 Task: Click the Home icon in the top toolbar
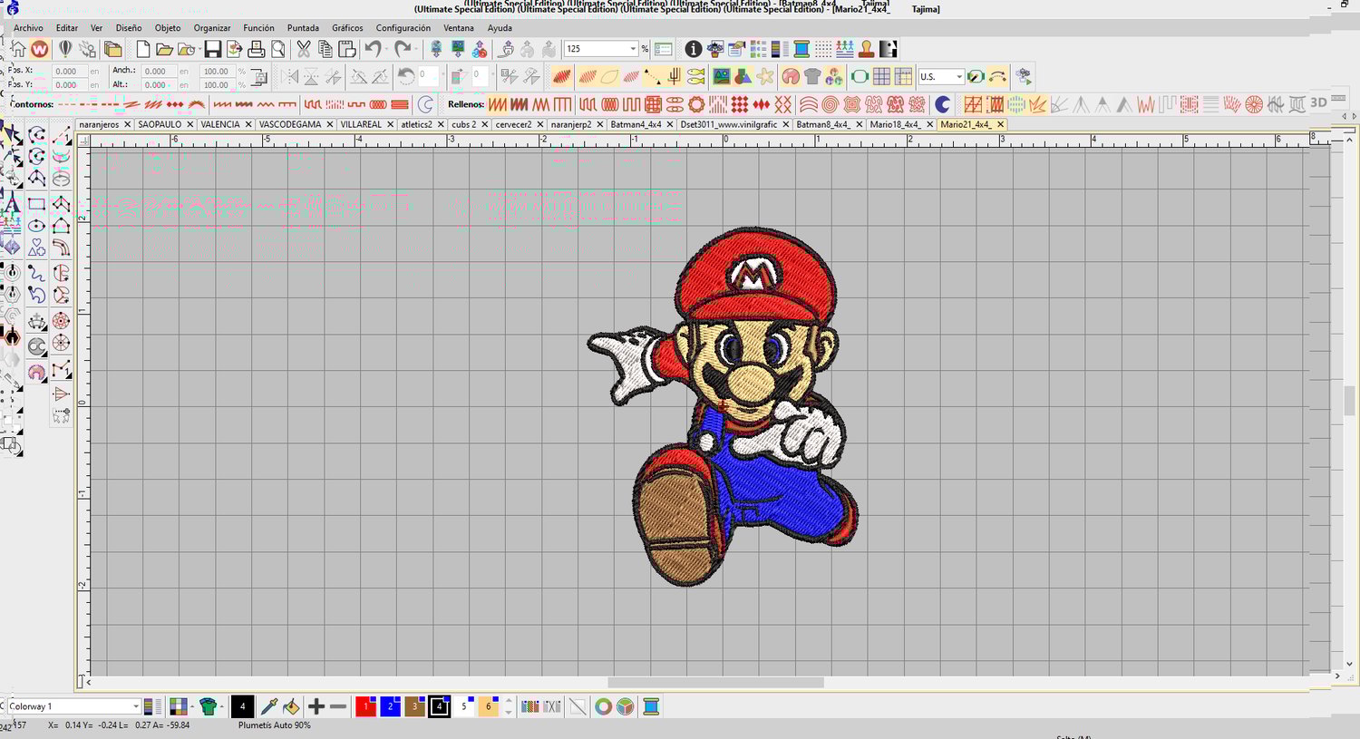[18, 49]
